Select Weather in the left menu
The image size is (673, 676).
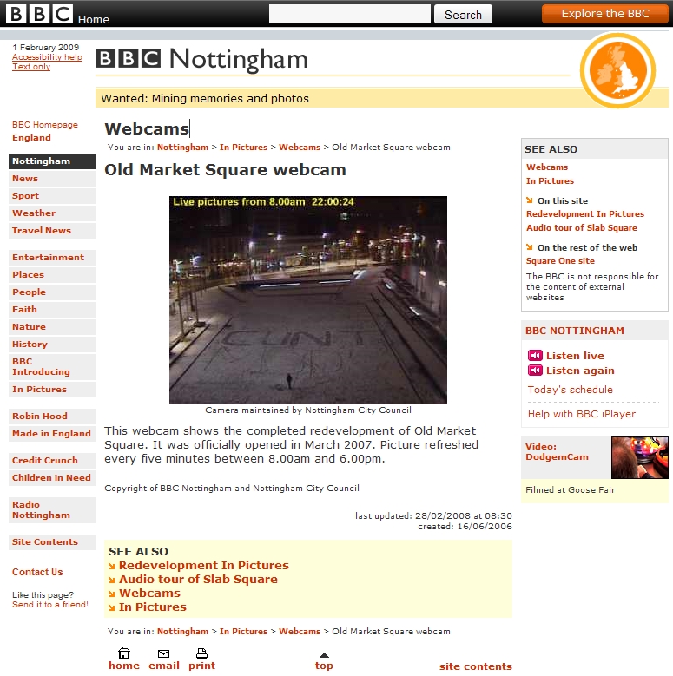click(x=52, y=213)
